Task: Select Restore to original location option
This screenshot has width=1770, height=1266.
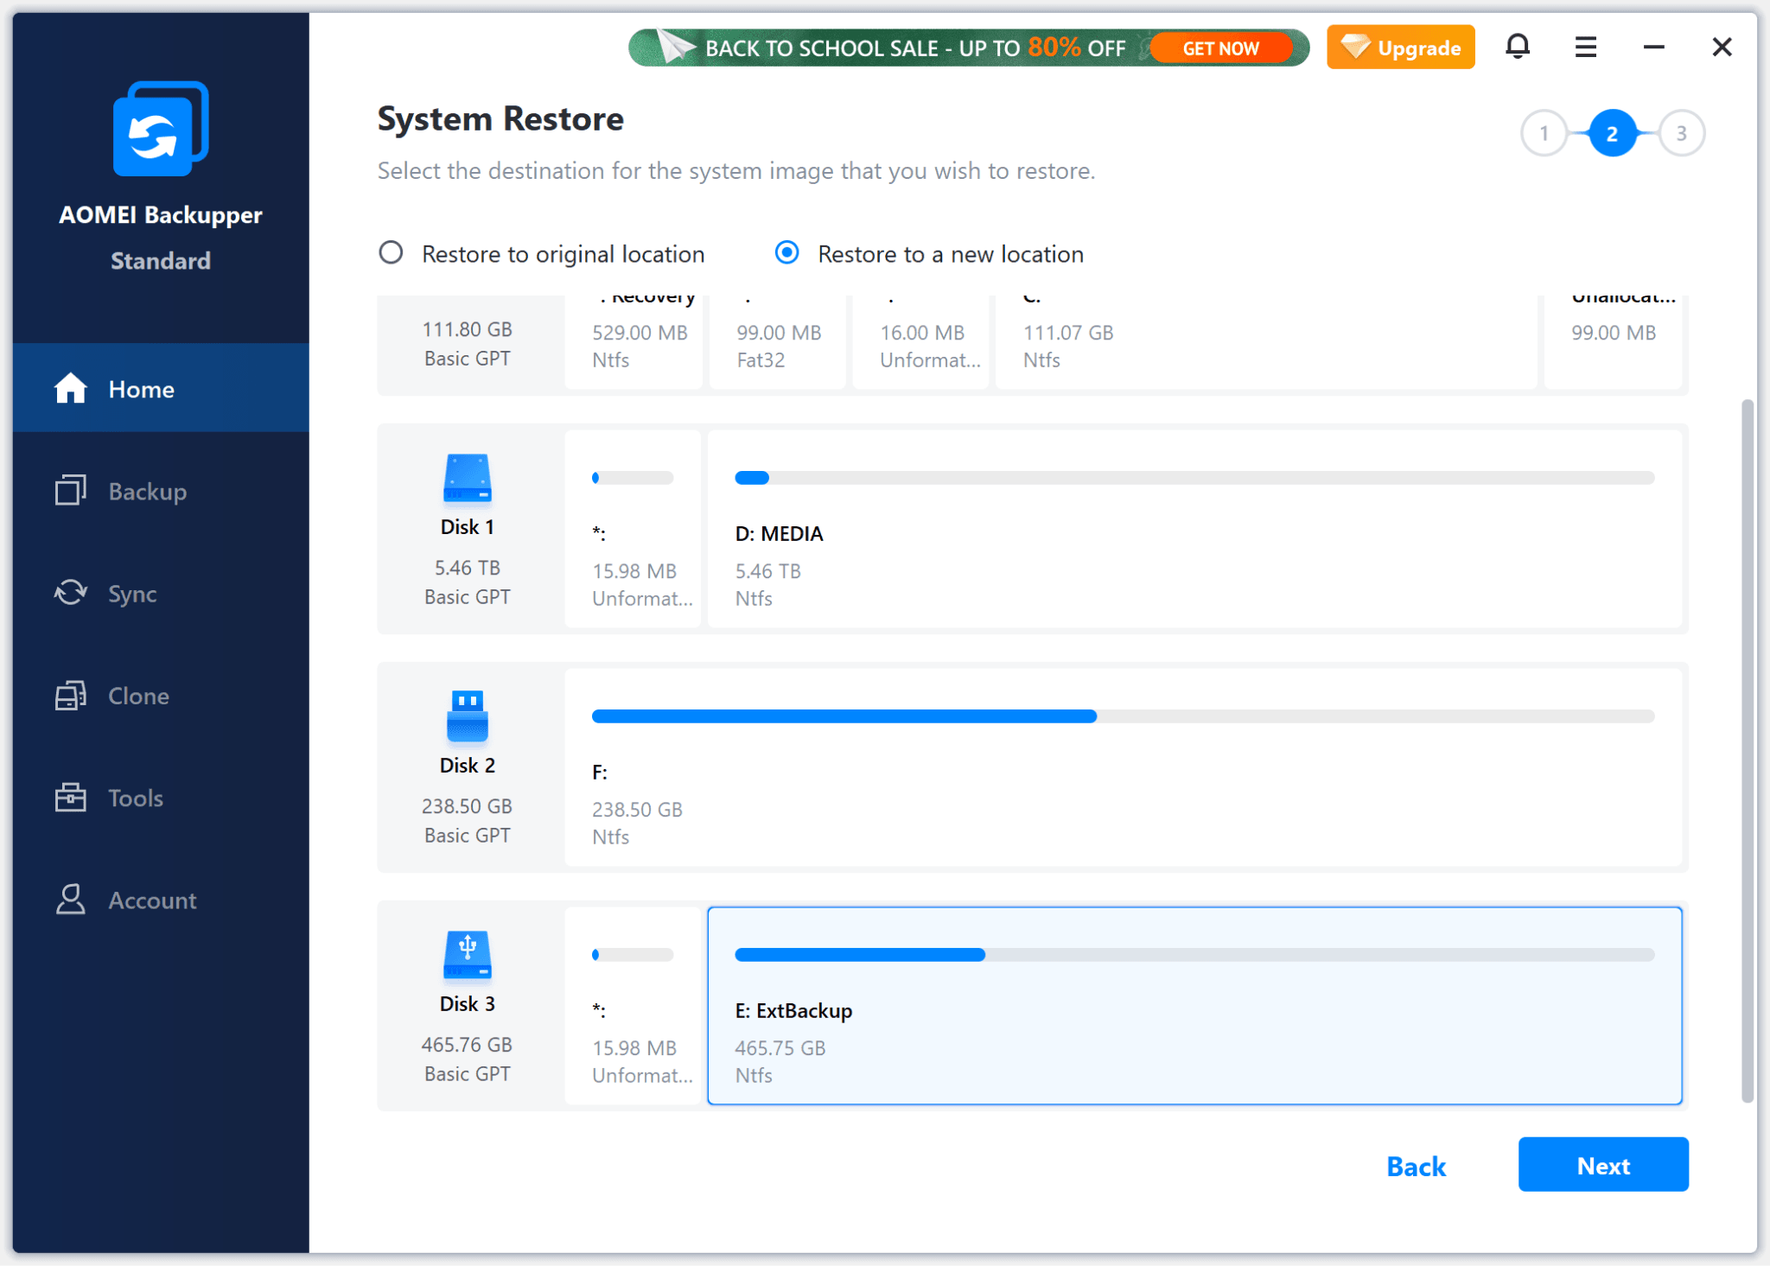Action: (542, 253)
